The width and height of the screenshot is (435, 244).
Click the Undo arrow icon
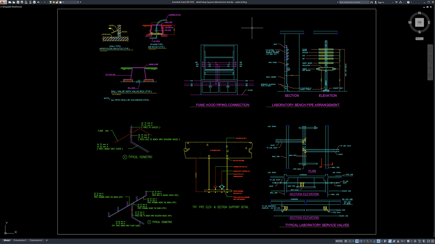[x=38, y=2]
